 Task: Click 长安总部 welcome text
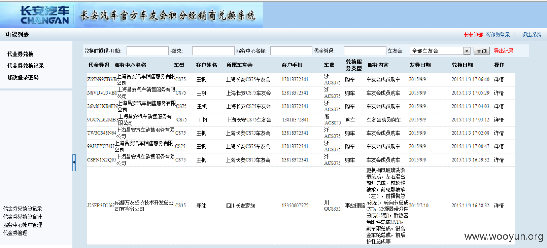[x=473, y=35]
